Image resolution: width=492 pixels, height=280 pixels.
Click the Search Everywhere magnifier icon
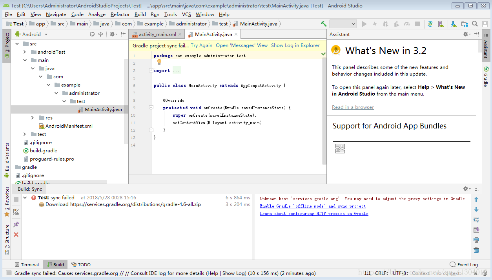(475, 24)
